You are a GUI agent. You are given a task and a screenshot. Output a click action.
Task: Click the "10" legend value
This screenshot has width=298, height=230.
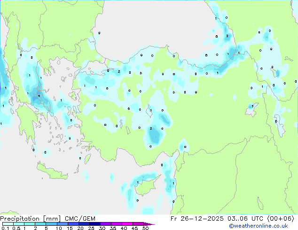59,228
